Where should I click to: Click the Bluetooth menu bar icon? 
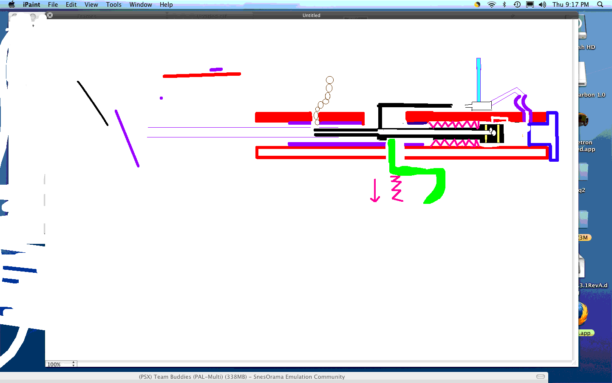[504, 5]
